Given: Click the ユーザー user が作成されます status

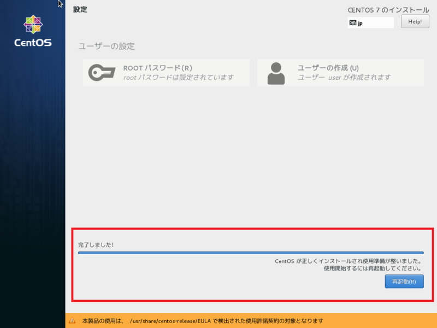Looking at the screenshot, I should coord(344,78).
